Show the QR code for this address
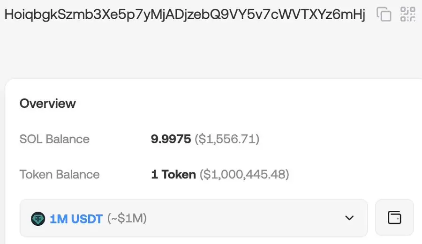This screenshot has height=244, width=422. tap(408, 14)
